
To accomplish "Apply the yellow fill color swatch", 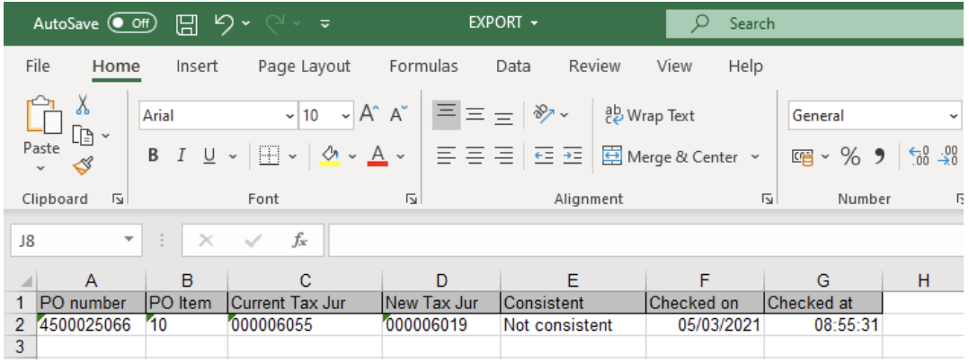I will tap(329, 156).
